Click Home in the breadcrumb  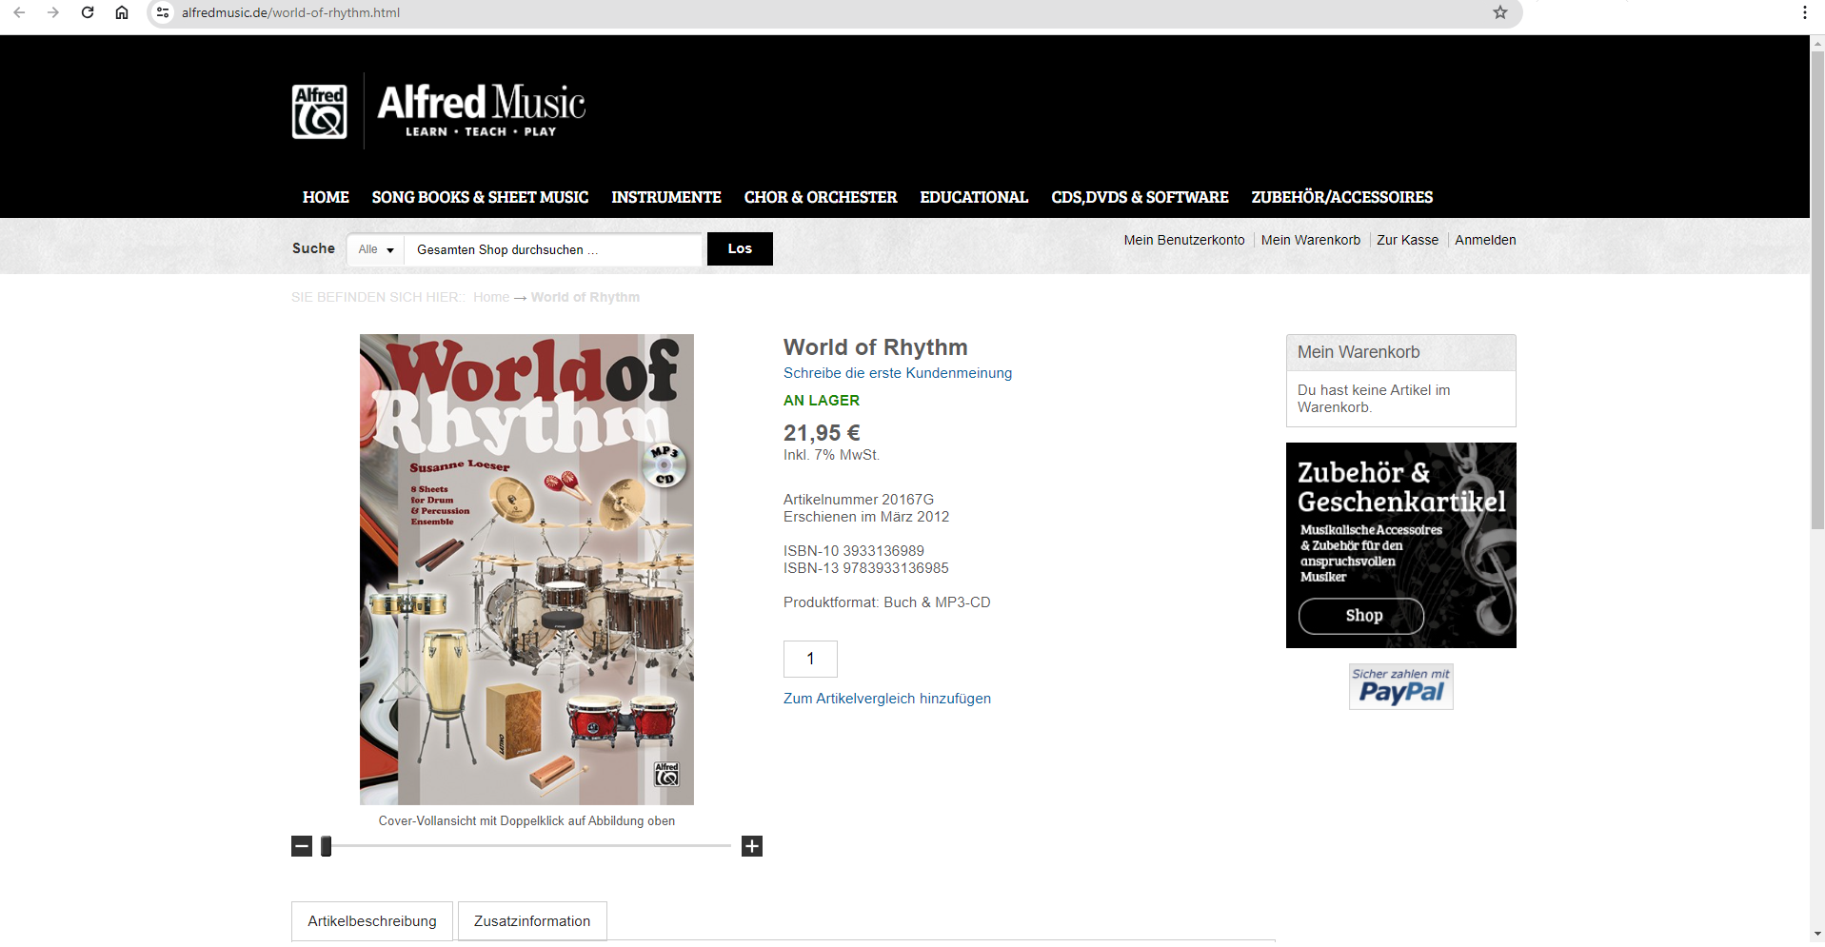pyautogui.click(x=491, y=297)
